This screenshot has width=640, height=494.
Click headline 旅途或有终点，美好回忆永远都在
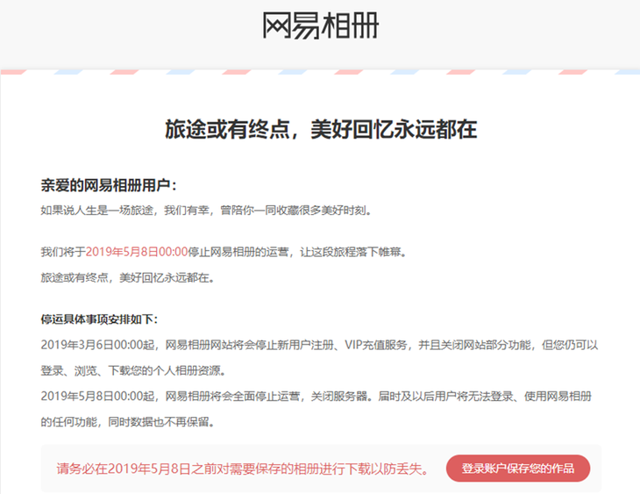point(321,130)
